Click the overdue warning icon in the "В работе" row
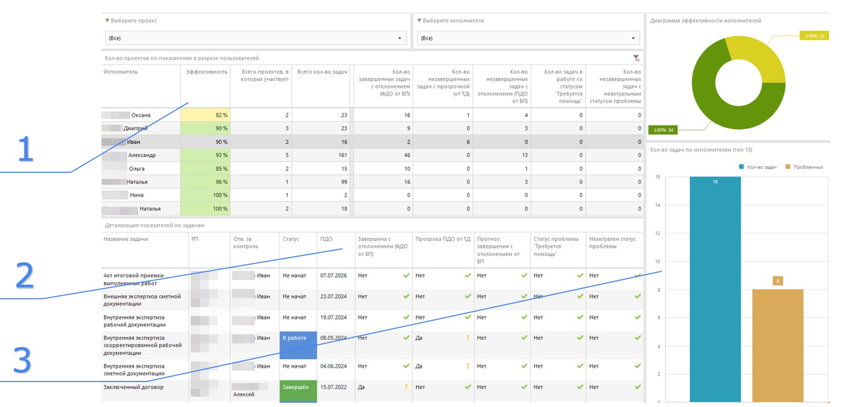Viewport: 842px width, 407px height. click(468, 338)
